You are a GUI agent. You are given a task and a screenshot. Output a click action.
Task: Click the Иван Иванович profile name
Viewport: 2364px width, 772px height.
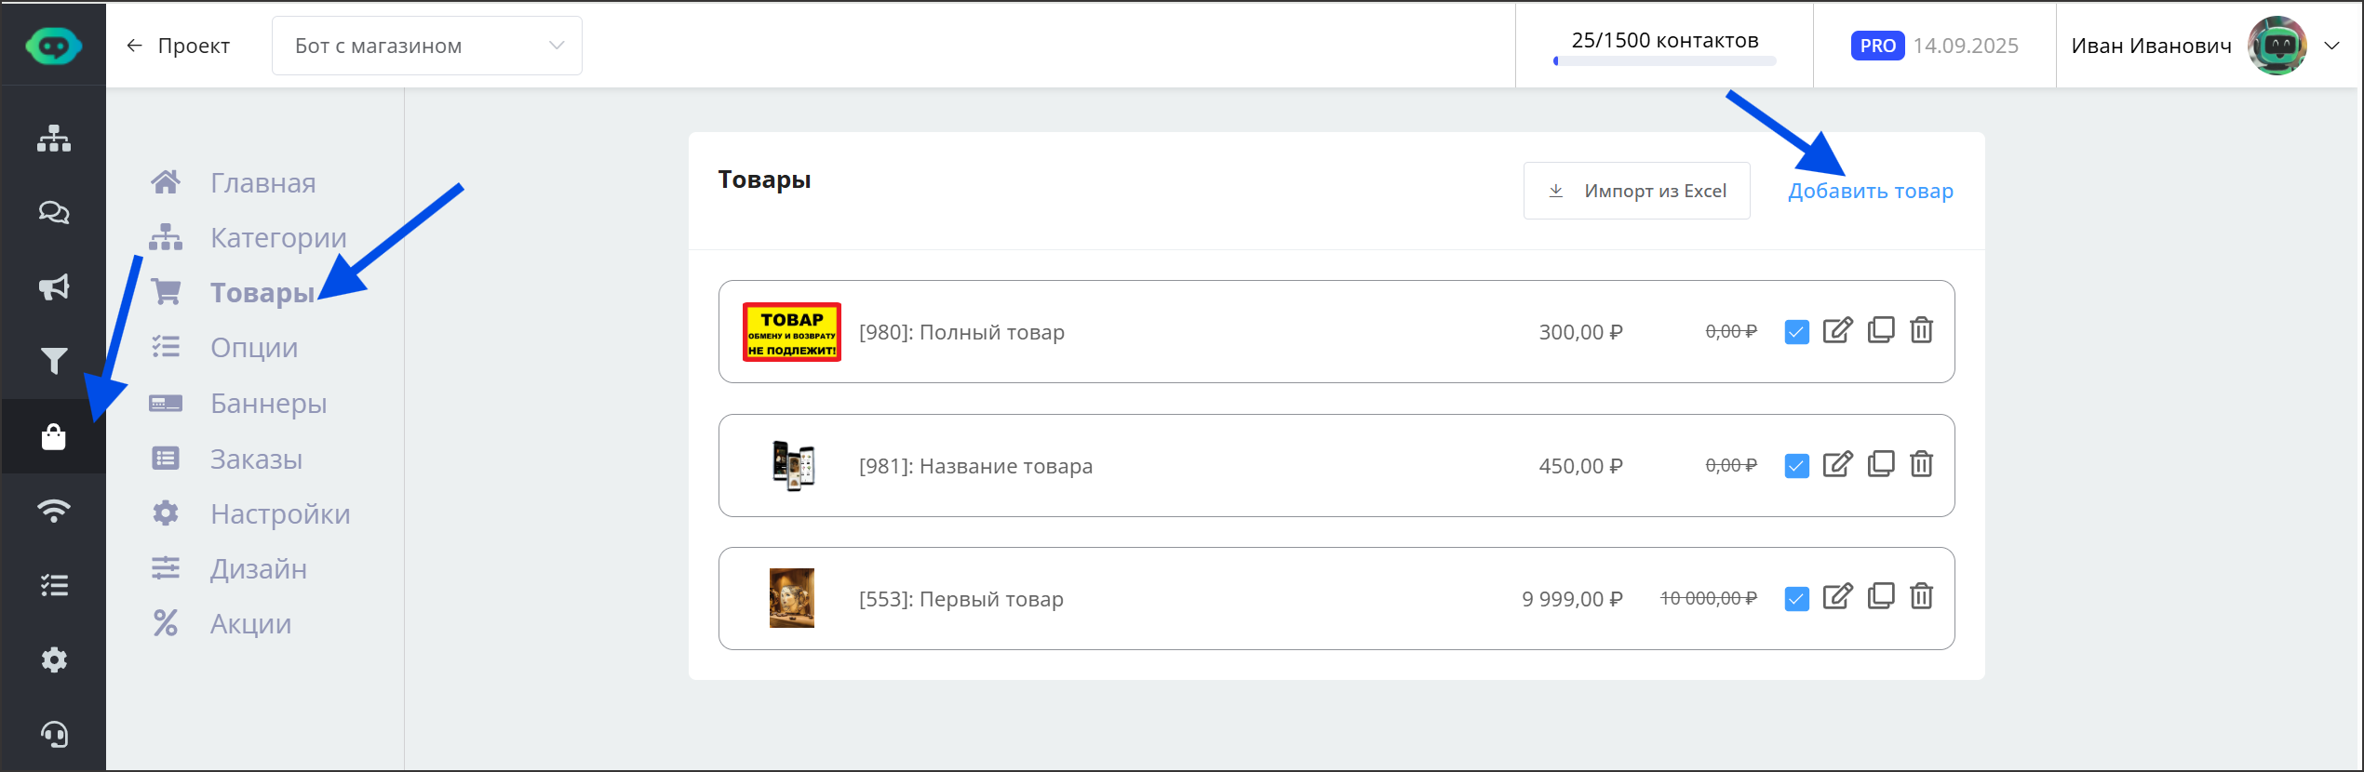2151,46
